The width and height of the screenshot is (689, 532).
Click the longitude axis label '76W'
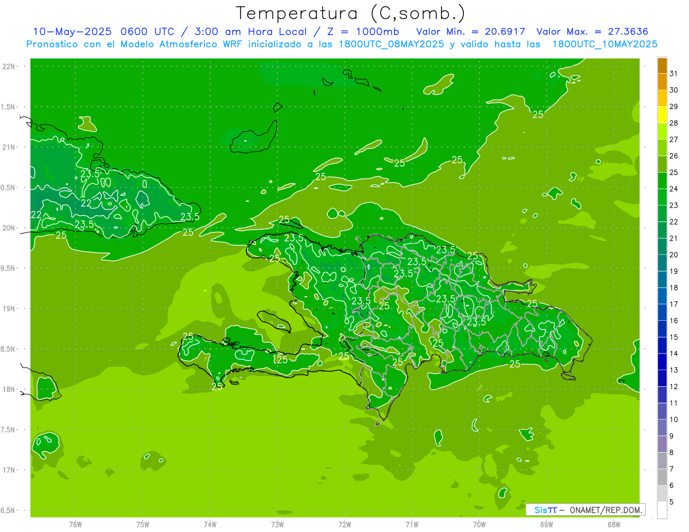[x=75, y=525]
